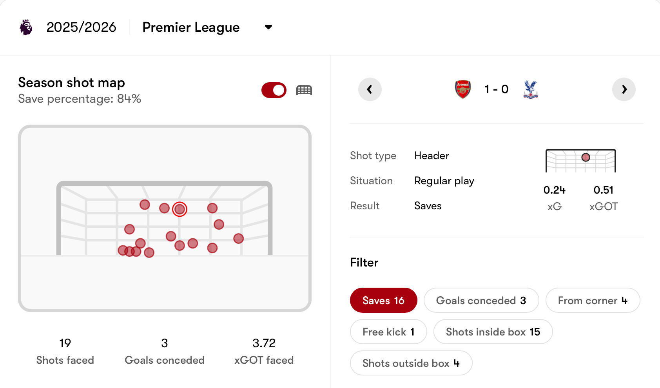660x388 pixels.
Task: Filter by Free kick 1
Action: [388, 332]
